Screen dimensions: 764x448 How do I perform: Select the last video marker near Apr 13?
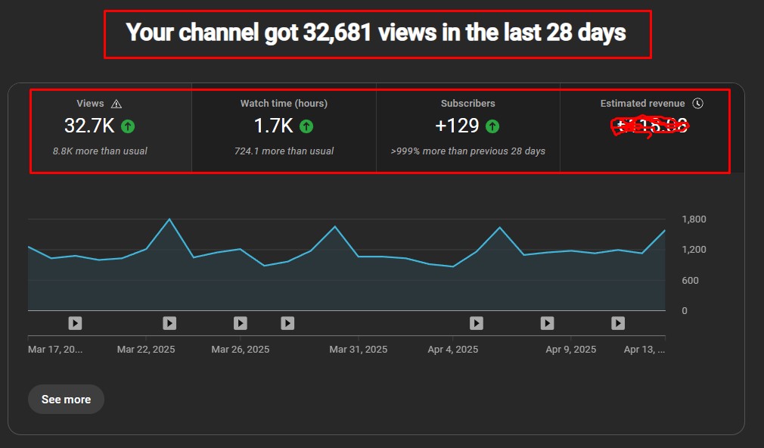point(618,323)
